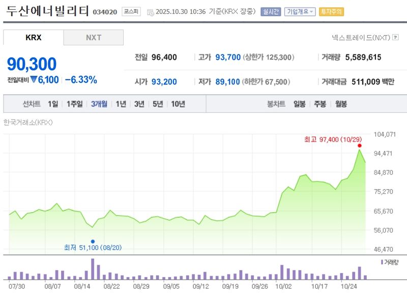
Task: Click the clock icon beside the timestamp
Action: tap(150, 12)
